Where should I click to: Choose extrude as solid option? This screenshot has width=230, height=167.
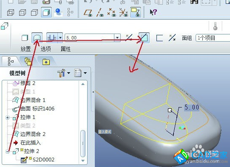pyautogui.click(x=25, y=38)
